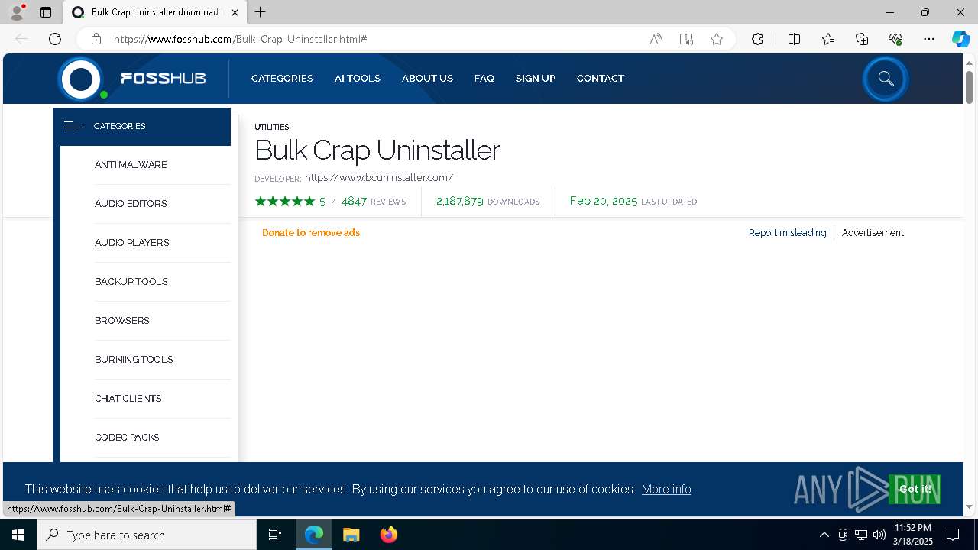Screen dimensions: 978x550
Task: Open the FAQ nav link
Action: (x=484, y=79)
